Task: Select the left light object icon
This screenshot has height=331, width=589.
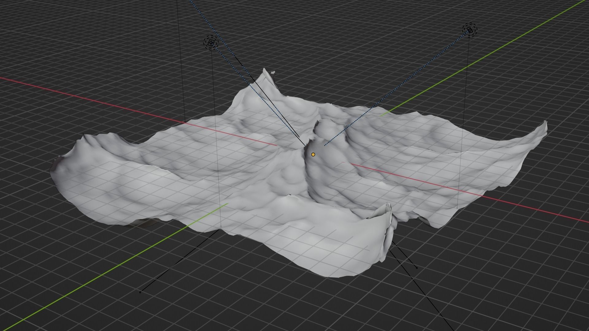Action: 211,43
